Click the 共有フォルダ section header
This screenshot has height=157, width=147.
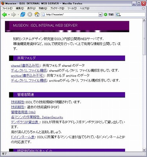pos(67,58)
